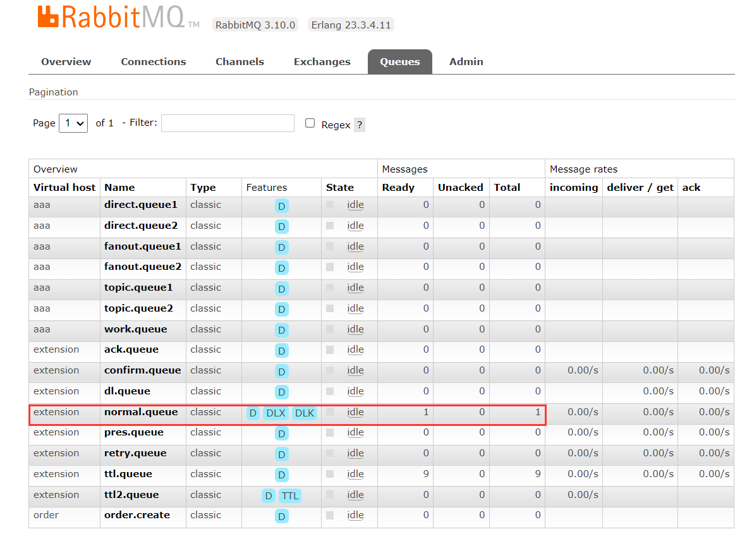Open the order.create queue
The width and height of the screenshot is (735, 534).
[137, 515]
